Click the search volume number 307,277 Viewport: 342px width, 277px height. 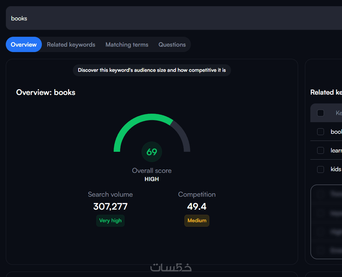(110, 206)
